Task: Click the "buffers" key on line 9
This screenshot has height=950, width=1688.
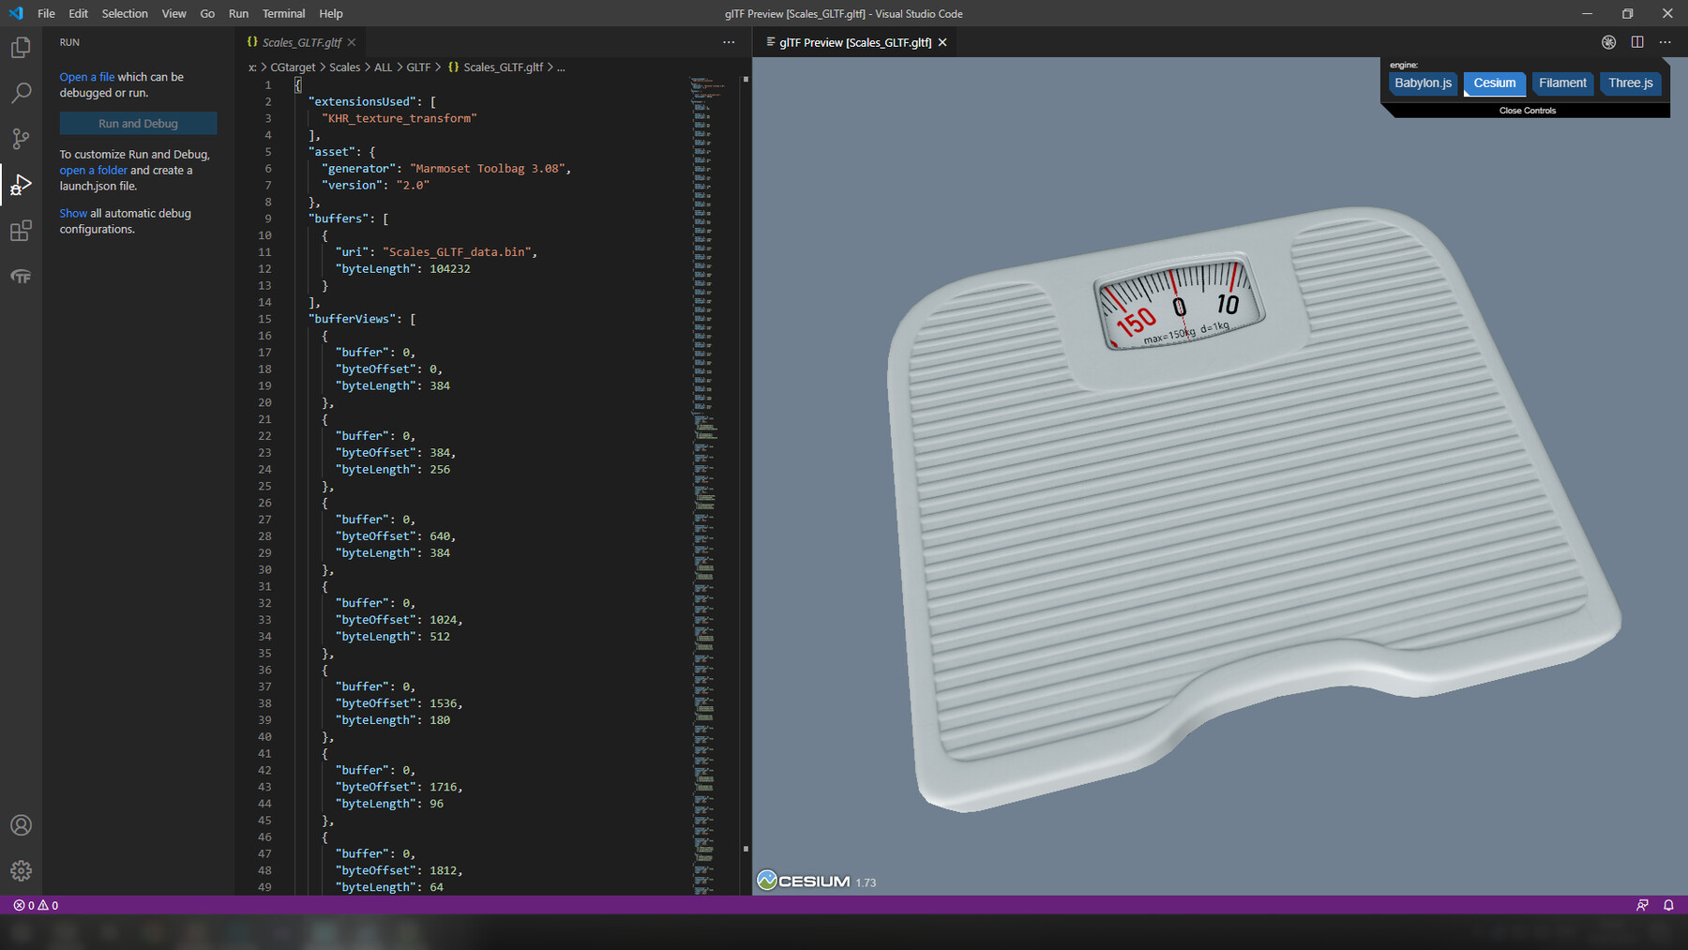Action: click(338, 219)
